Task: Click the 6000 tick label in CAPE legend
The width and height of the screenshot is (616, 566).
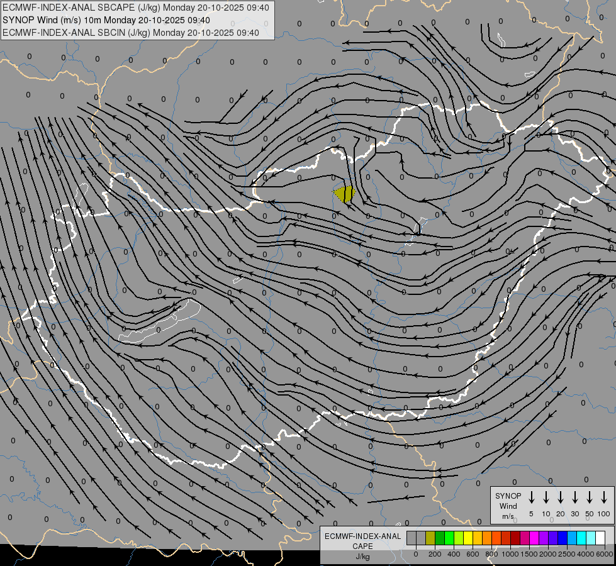Action: (605, 554)
